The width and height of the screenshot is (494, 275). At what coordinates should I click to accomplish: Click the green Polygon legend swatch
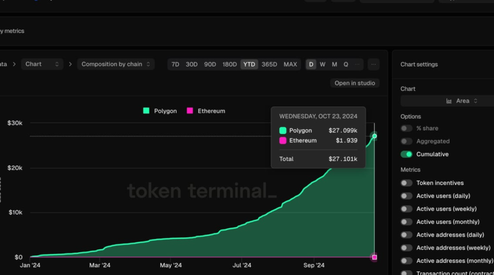point(146,111)
